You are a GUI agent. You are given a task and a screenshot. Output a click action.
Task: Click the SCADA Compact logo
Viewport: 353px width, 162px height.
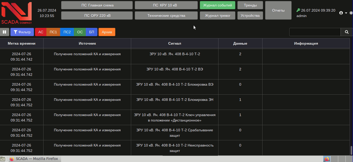click(x=16, y=13)
